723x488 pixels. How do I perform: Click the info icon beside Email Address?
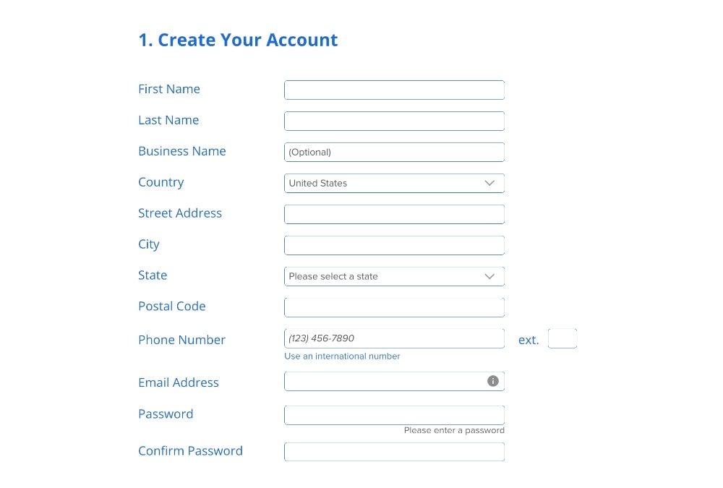coord(492,380)
